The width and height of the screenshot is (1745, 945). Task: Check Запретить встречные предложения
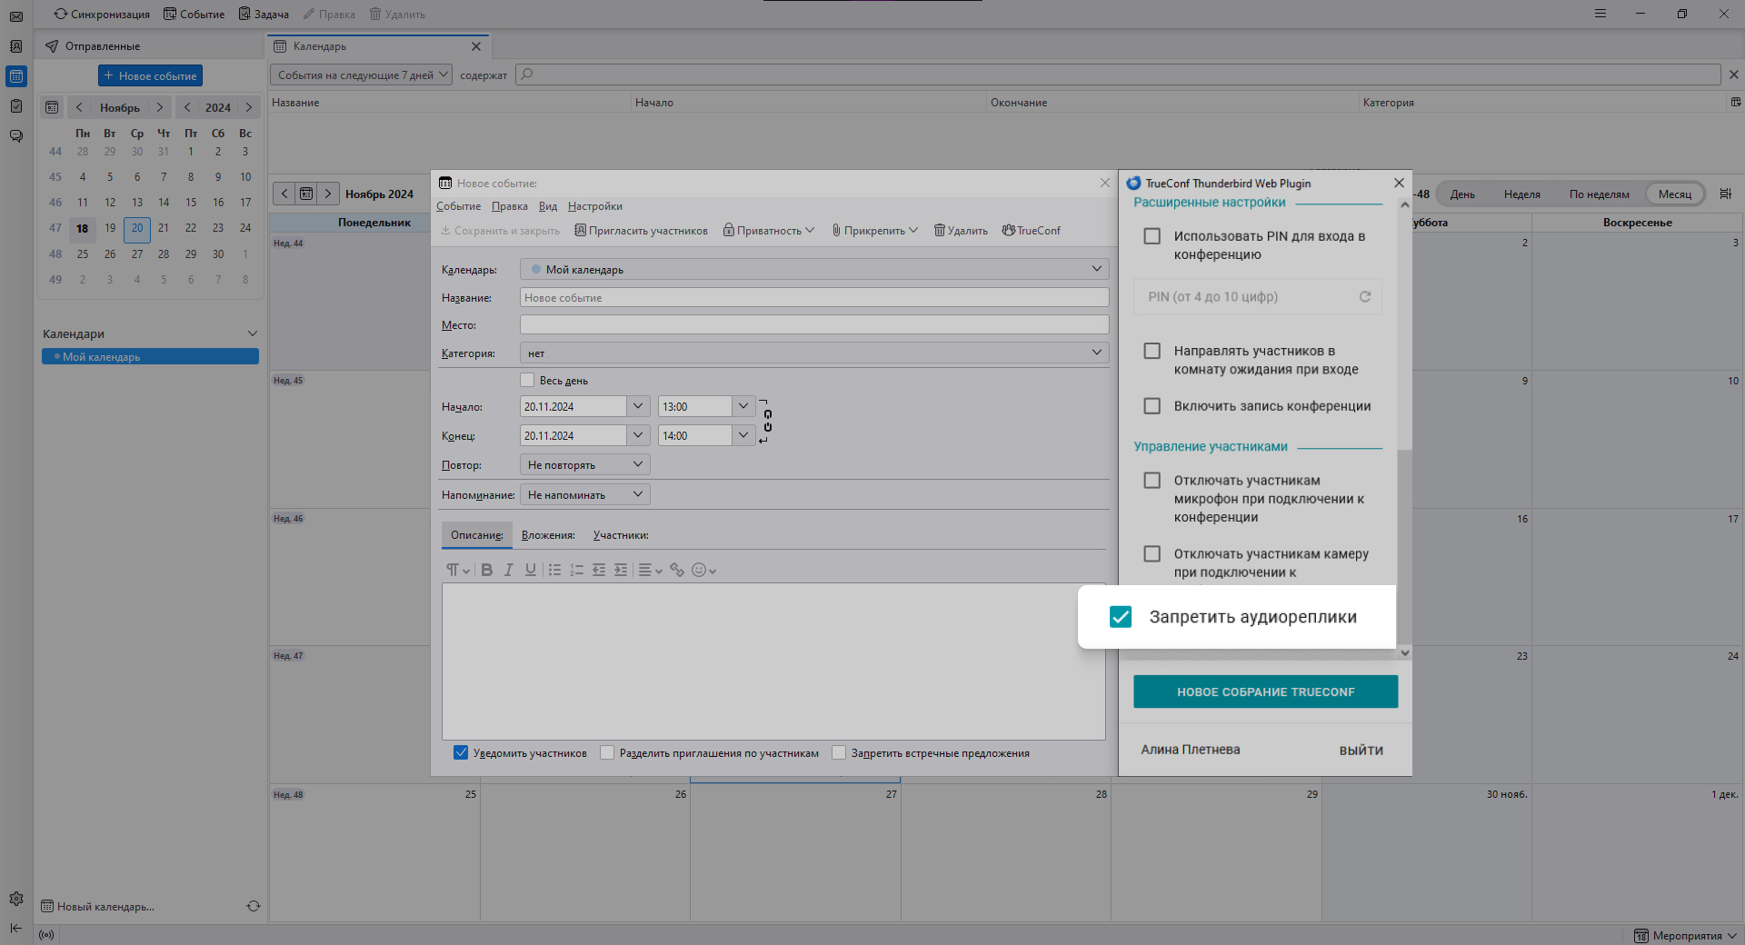pos(839,752)
